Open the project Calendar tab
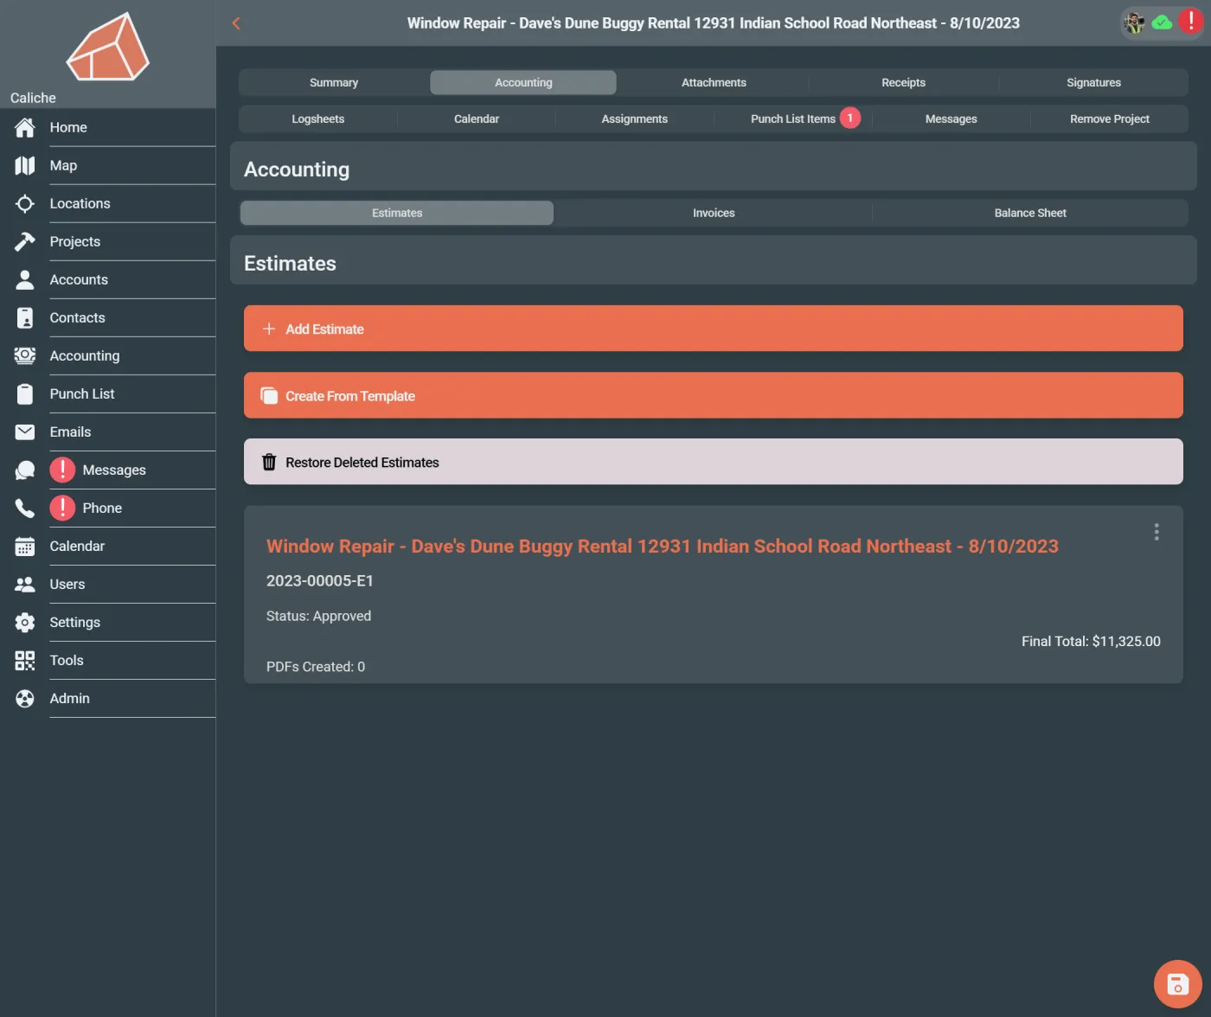Viewport: 1211px width, 1017px height. pyautogui.click(x=477, y=118)
